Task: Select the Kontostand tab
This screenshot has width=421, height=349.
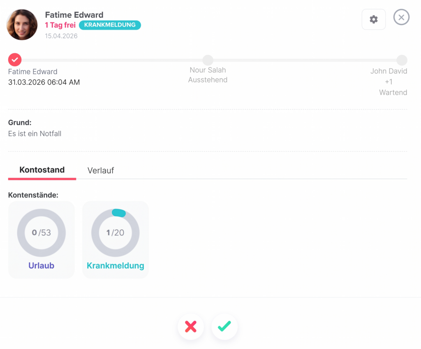Action: coord(42,170)
